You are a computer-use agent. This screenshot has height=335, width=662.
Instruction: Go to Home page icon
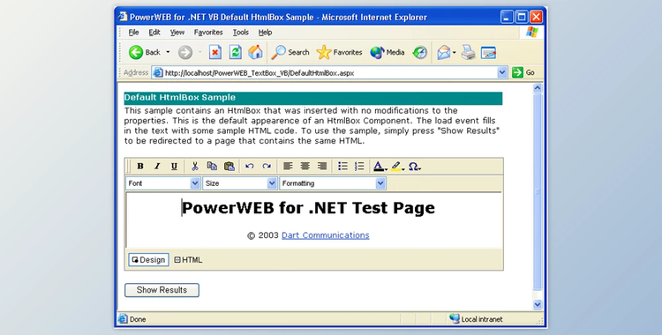[x=255, y=52]
